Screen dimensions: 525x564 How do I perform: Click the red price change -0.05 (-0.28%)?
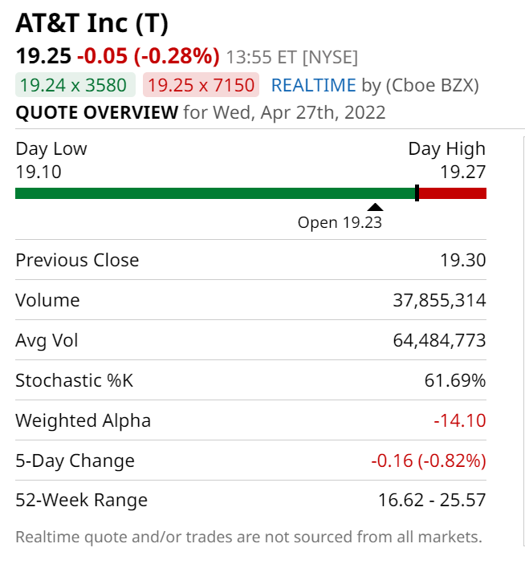click(149, 56)
